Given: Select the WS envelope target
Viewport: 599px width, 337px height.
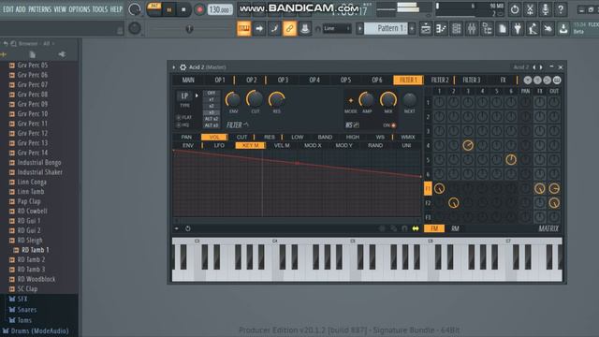Looking at the screenshot, I should click(x=380, y=137).
